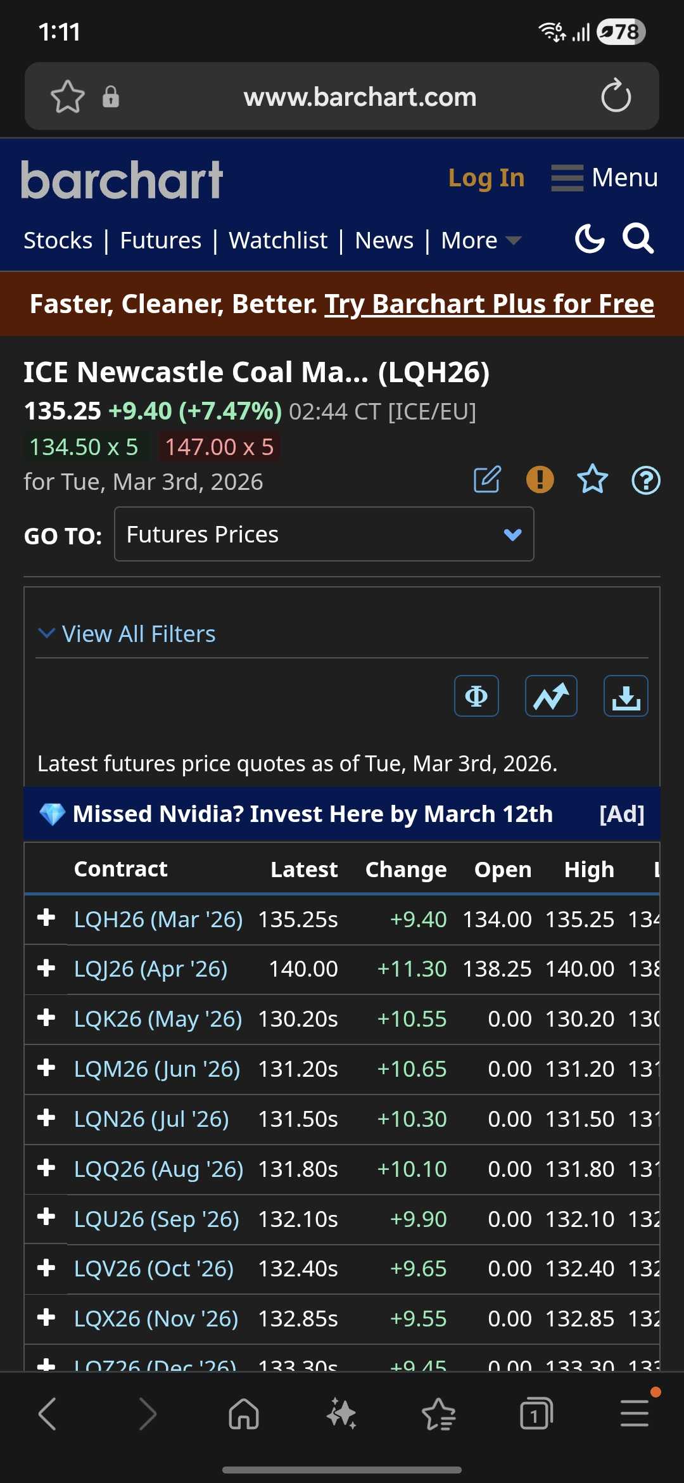Screen dimensions: 684x1483
Task: Open the orange alert exclamation icon
Action: coord(540,480)
